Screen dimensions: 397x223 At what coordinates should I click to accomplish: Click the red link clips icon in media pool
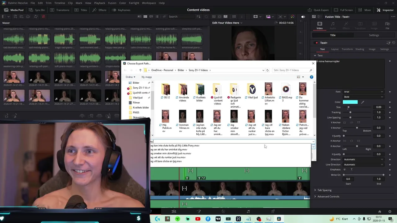click(x=43, y=16)
